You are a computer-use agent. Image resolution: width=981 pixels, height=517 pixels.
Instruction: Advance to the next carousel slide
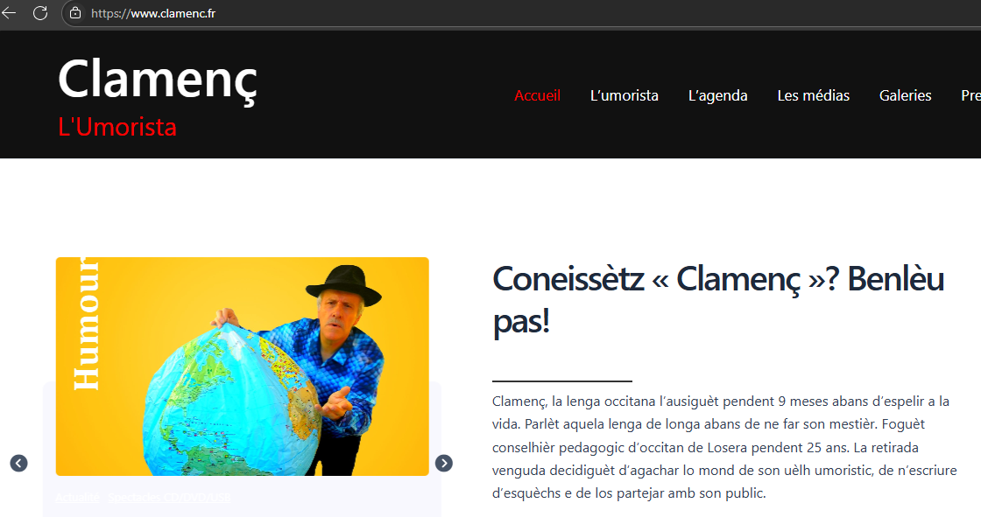click(x=443, y=464)
